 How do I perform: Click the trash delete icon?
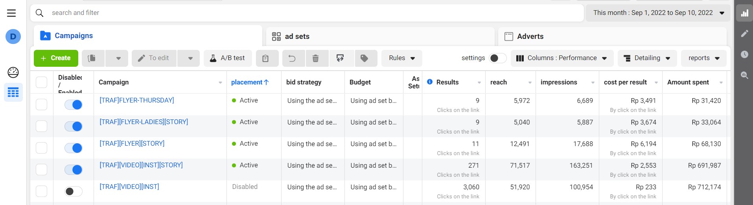(315, 58)
